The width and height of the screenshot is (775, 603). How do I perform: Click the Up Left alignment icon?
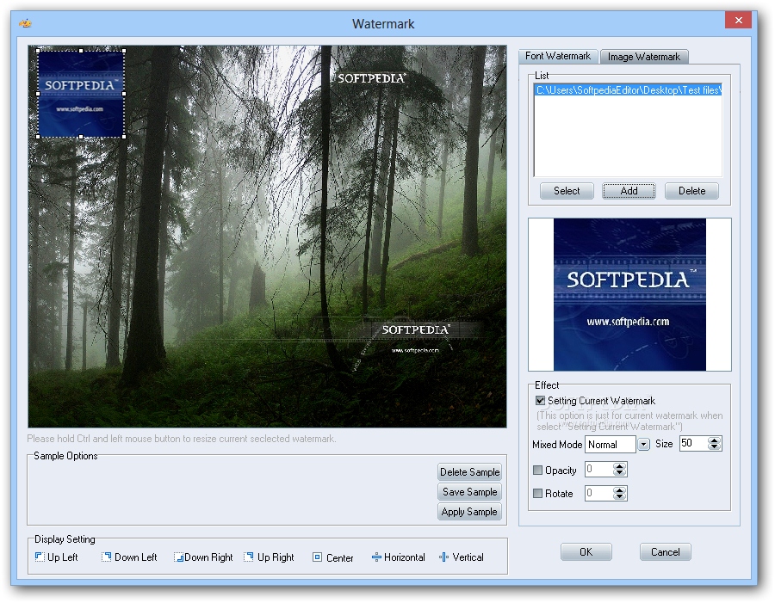tap(40, 557)
